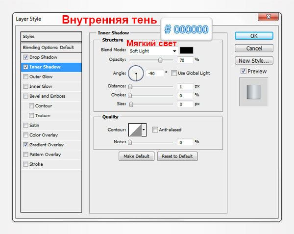
Task: Click the Angle dial control
Action: (136, 74)
